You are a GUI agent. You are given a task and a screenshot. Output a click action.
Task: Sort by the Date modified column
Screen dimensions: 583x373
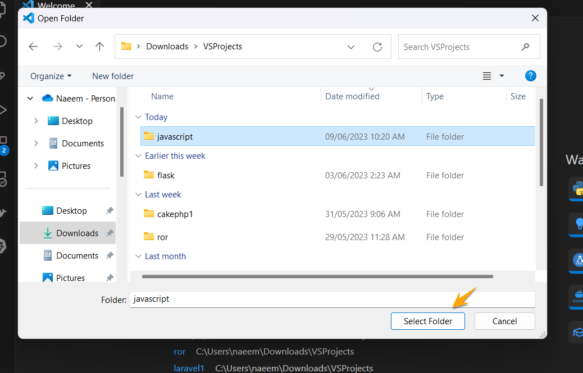tap(352, 96)
